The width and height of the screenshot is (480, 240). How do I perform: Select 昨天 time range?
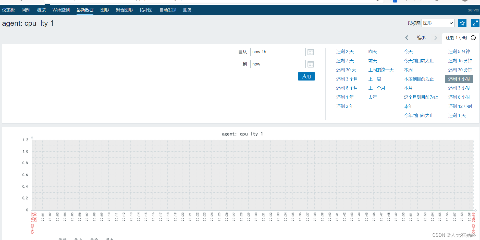pyautogui.click(x=373, y=52)
